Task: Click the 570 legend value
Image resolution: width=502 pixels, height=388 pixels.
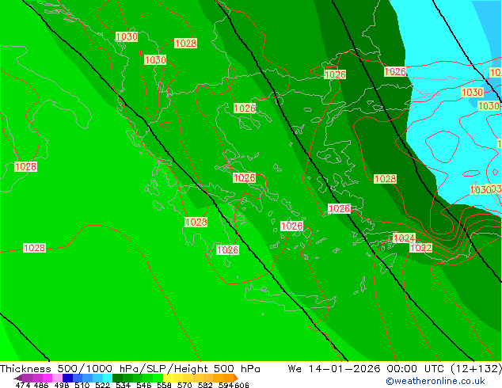Action: click(x=184, y=385)
